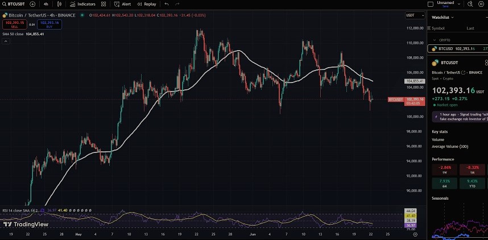Open chart settings hexagon icon

(x=481, y=4)
